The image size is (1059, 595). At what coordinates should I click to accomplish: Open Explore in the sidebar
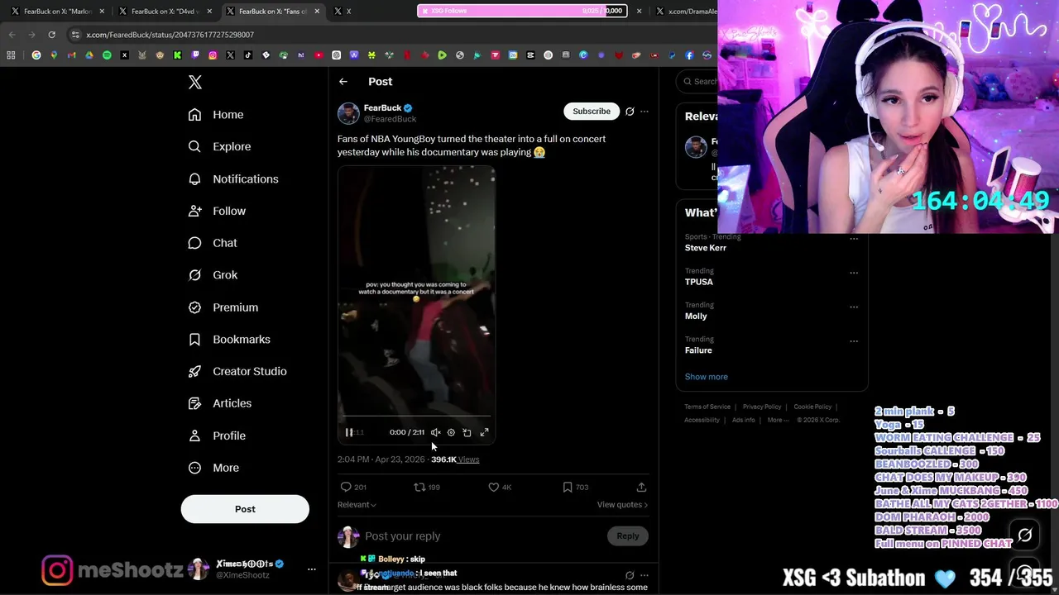tap(219, 147)
